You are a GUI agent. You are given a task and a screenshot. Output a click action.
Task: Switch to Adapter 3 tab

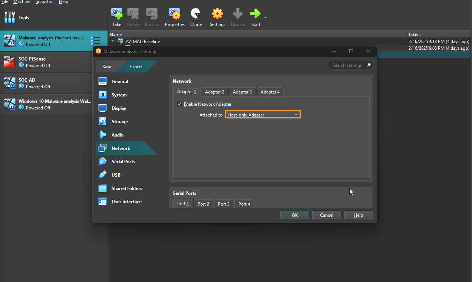pos(242,92)
